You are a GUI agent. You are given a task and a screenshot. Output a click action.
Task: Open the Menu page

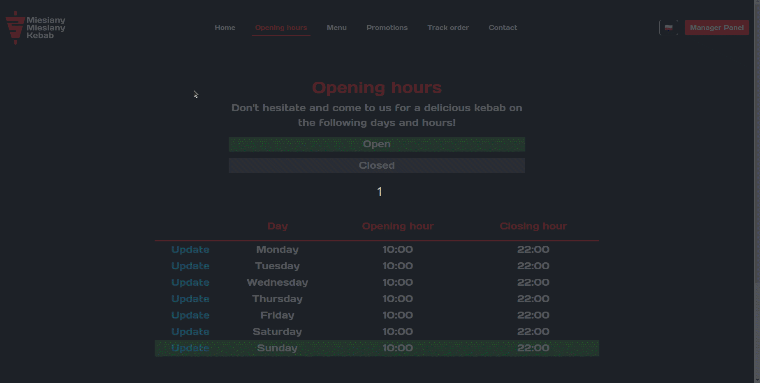[x=336, y=28]
